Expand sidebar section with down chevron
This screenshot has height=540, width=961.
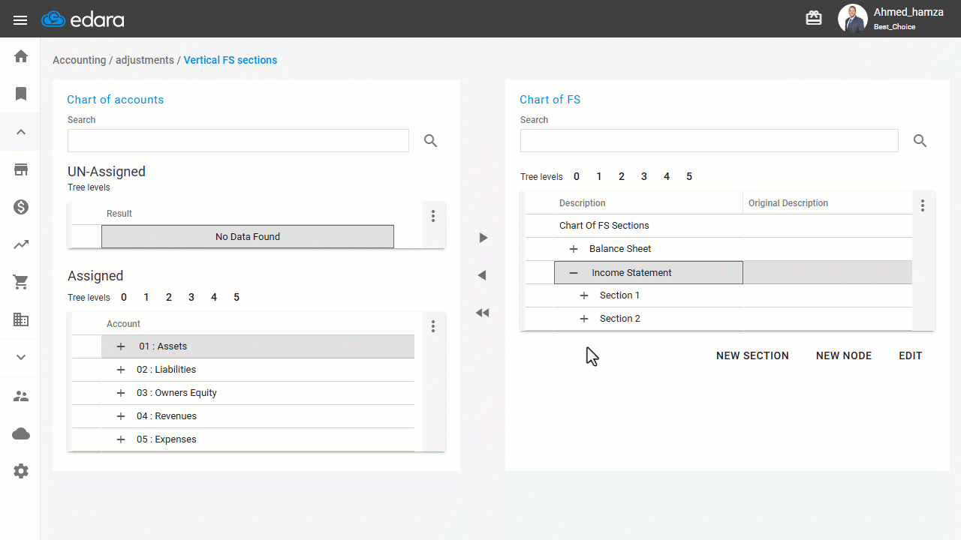pos(21,358)
